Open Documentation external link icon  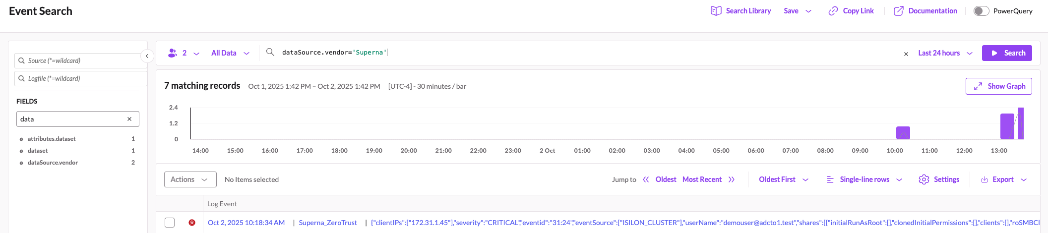click(898, 11)
